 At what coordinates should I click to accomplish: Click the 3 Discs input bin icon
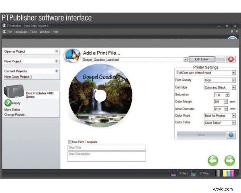coord(174,173)
